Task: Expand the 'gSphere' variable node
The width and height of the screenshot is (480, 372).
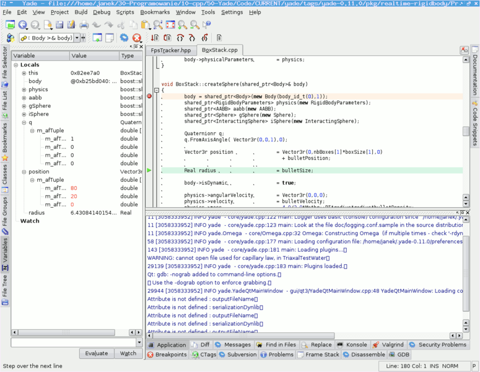Action: tap(24, 106)
